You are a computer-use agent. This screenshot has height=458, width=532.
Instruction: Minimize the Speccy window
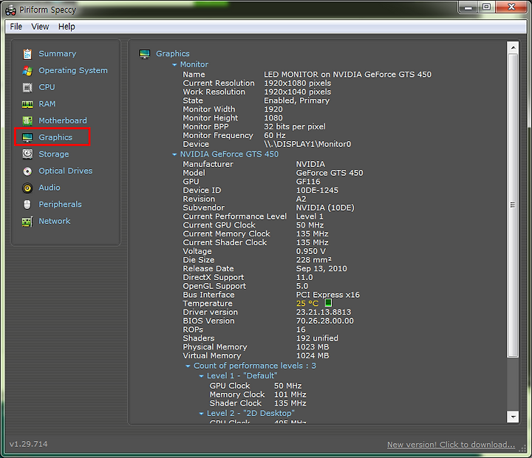(468, 7)
